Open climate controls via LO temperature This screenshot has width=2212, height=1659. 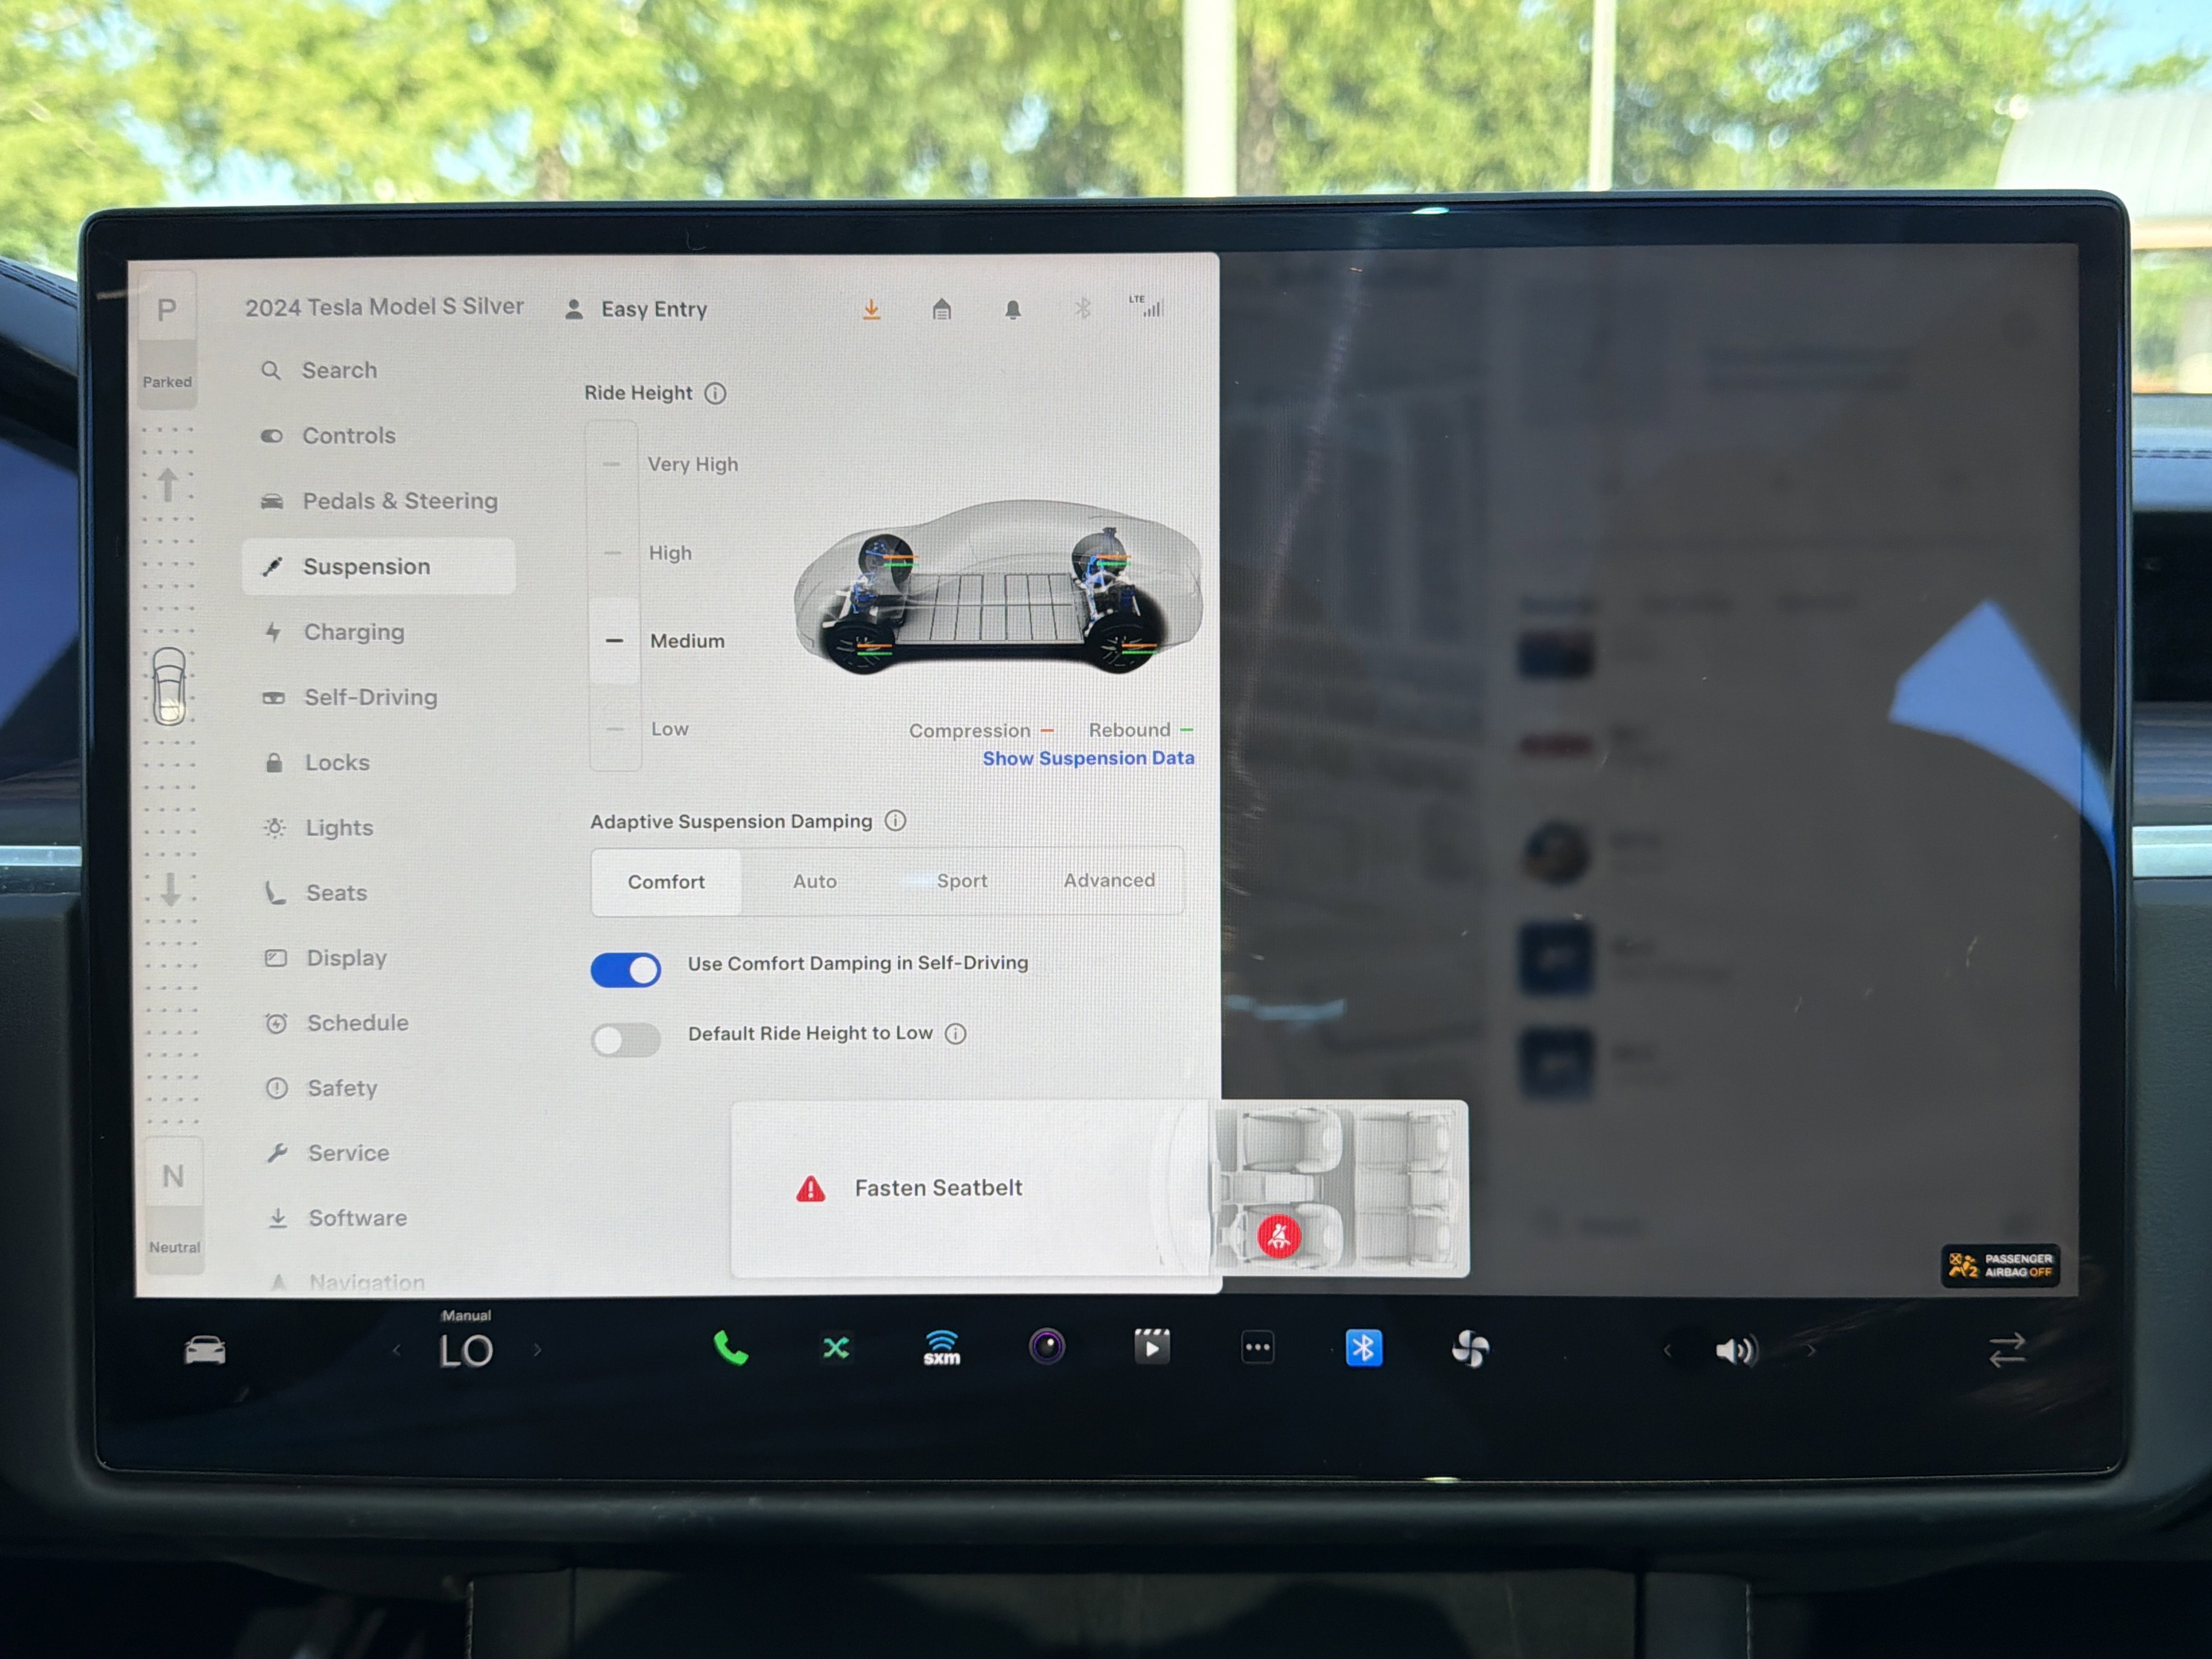466,1351
